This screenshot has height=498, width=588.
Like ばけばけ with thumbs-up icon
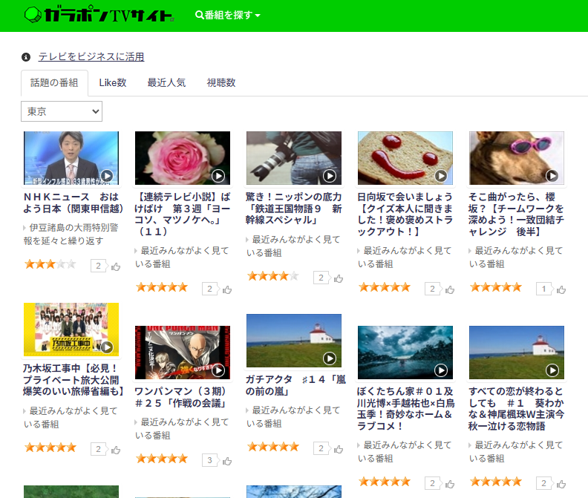point(227,290)
